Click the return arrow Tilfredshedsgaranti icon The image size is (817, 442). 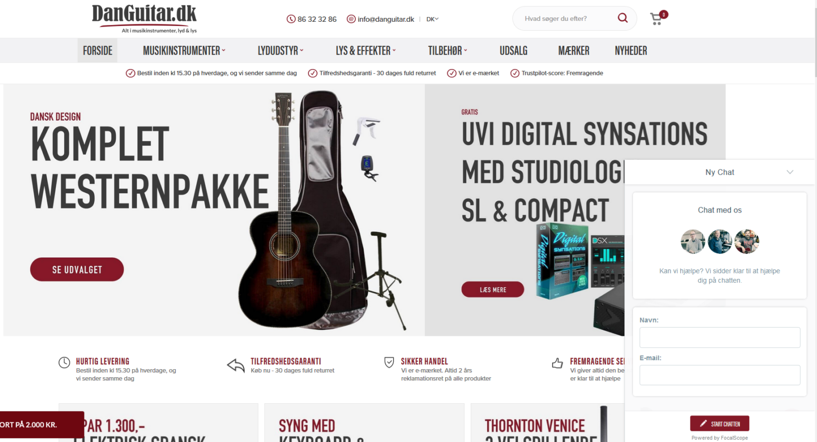(x=236, y=365)
